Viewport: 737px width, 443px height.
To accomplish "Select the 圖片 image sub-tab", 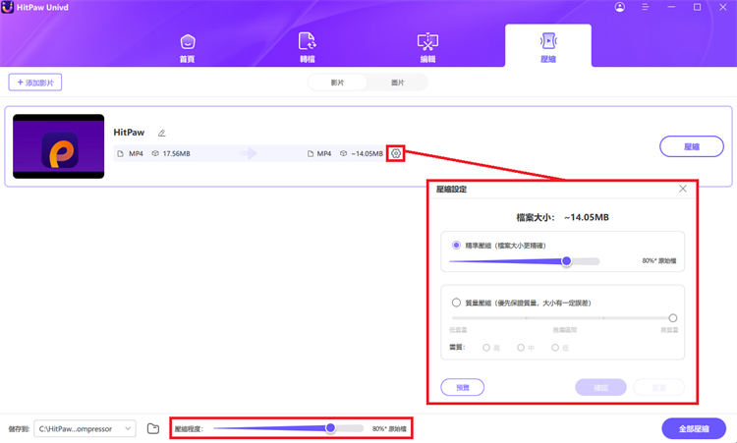I will 398,83.
